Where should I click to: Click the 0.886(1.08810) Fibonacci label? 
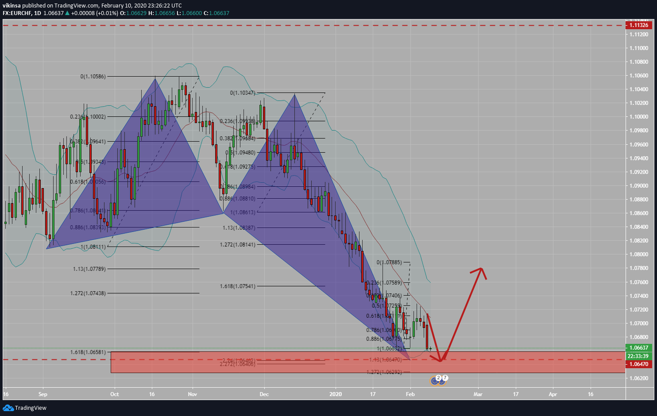(x=238, y=198)
